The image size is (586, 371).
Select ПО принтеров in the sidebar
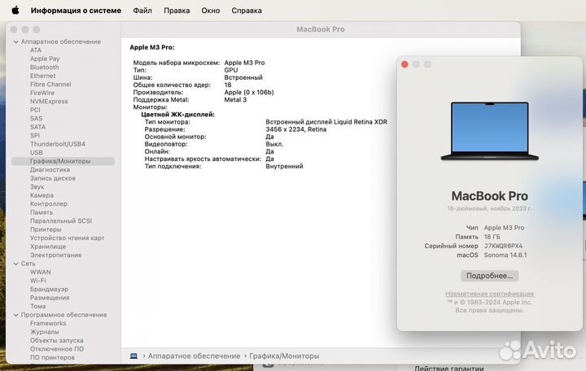pos(52,358)
